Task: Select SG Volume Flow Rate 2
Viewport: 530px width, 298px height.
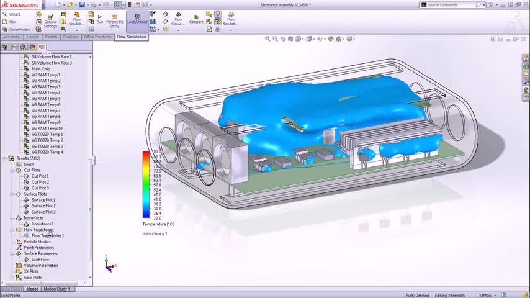Action: click(52, 57)
